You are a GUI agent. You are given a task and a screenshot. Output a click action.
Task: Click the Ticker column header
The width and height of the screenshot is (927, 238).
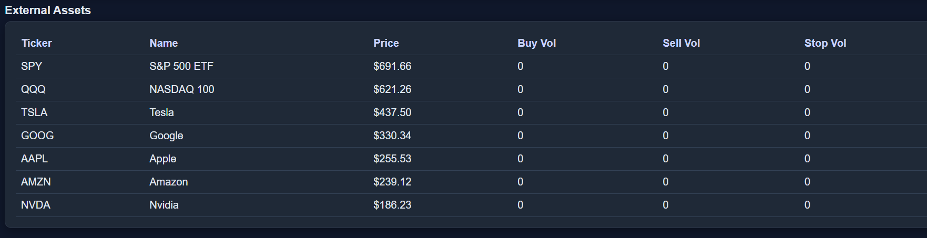36,43
